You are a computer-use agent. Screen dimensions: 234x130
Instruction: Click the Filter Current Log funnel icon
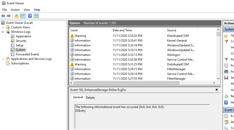226,60
